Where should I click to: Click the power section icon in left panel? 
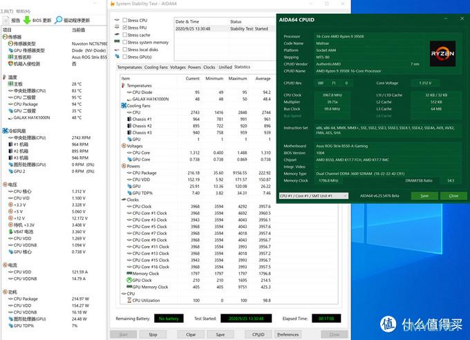point(5,292)
